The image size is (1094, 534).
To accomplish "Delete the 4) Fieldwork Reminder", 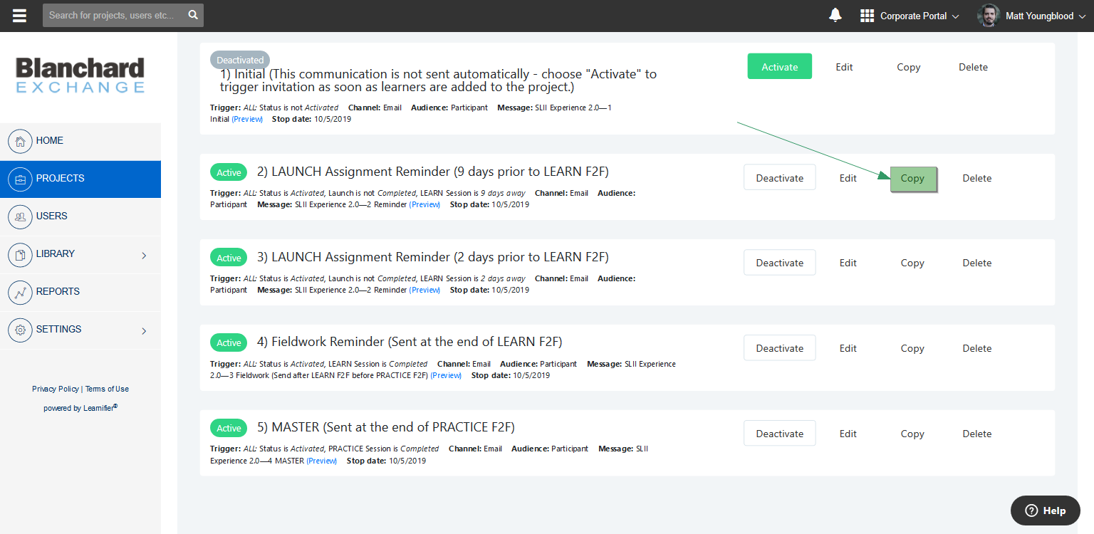I will coord(976,348).
